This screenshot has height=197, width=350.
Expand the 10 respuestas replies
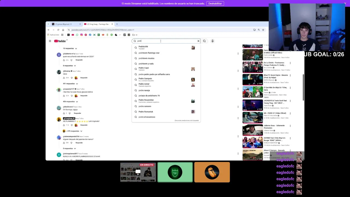click(70, 48)
